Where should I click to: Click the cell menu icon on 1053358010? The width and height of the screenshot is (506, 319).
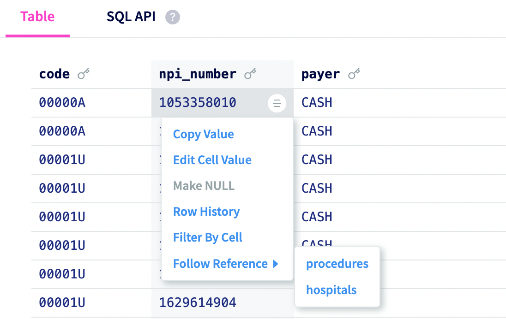point(277,103)
